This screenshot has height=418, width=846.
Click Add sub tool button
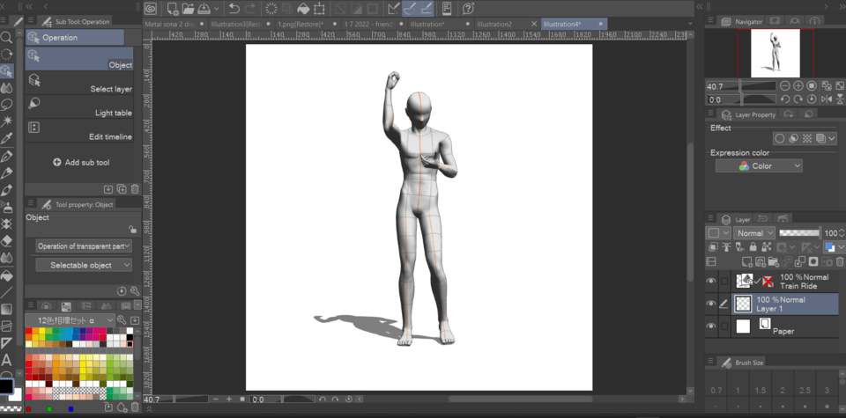[x=81, y=162]
